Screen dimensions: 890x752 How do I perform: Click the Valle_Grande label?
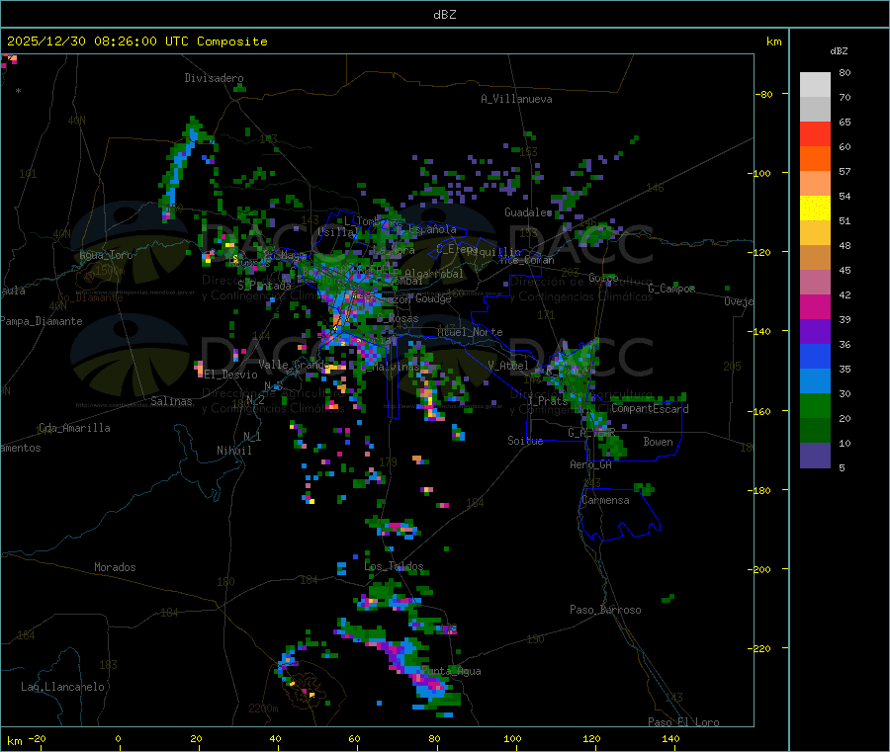(294, 364)
